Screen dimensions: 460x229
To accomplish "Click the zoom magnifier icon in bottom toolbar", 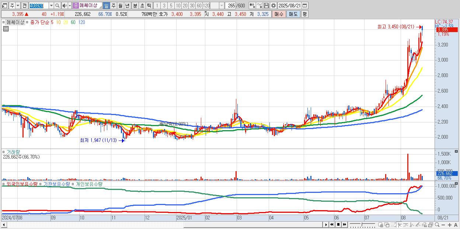I will (x=437, y=225).
